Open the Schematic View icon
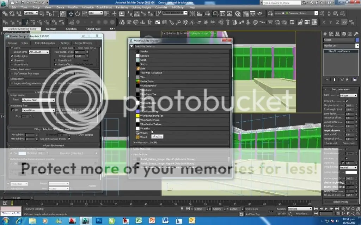Screen dimensions: 361x225 [230, 14]
